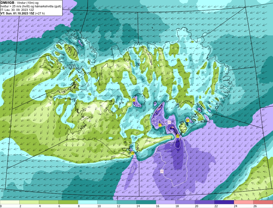
Task: Pick the light pink 24–26 m/s legend swatch
Action: (244, 202)
